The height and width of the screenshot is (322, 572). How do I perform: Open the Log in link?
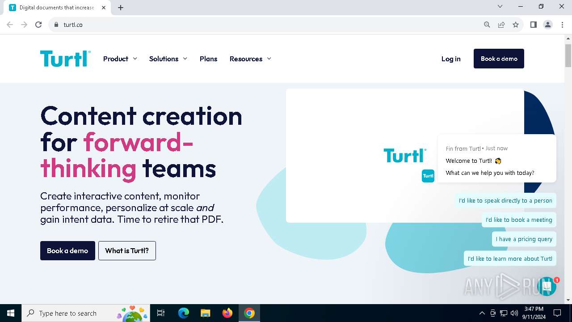[451, 59]
